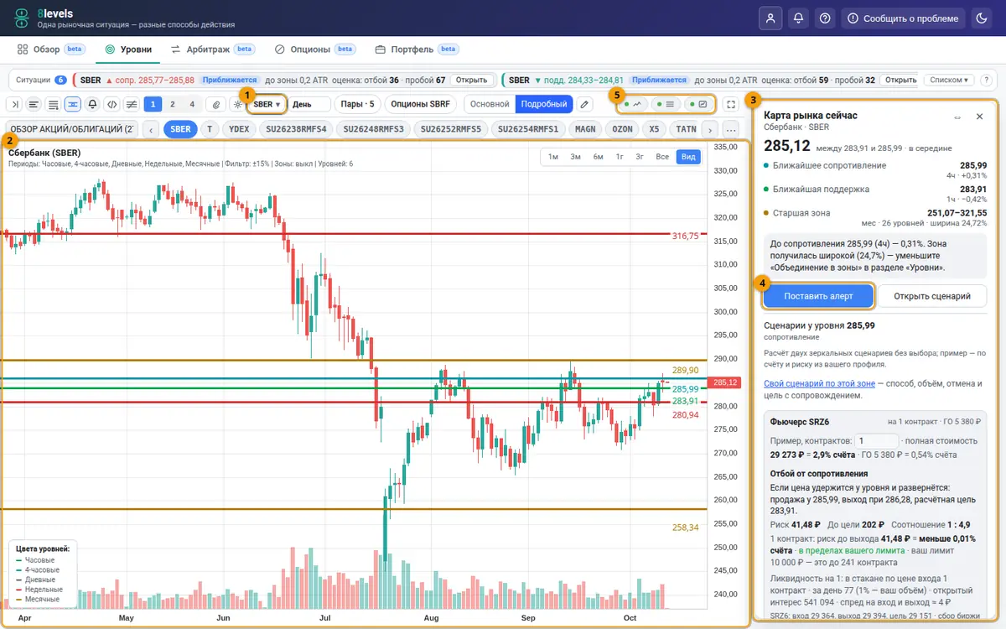
Task: Open the SBER ticker dropdown
Action: click(x=267, y=104)
